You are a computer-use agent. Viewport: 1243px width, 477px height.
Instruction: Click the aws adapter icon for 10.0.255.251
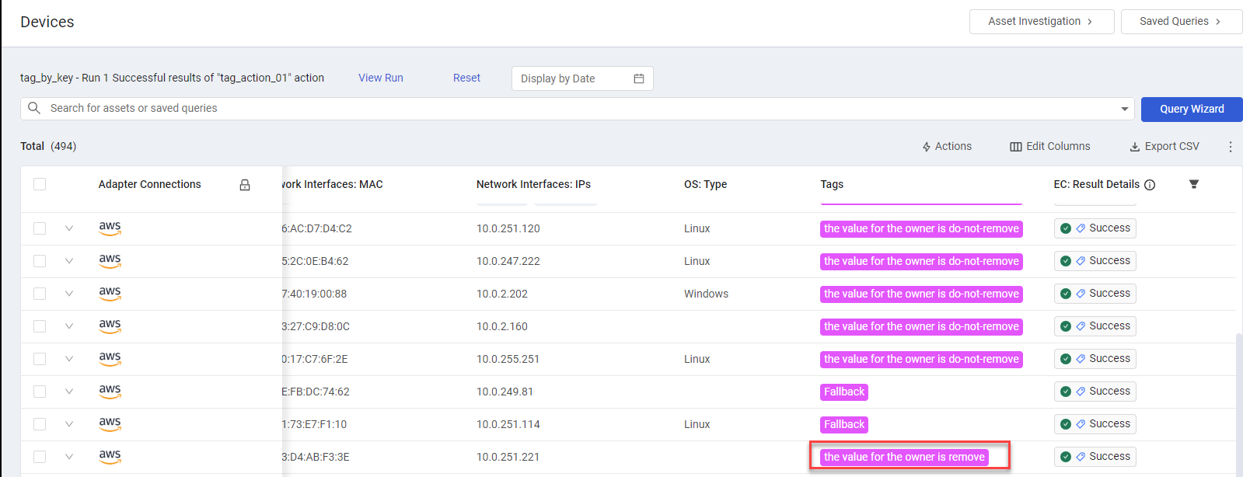pos(110,358)
